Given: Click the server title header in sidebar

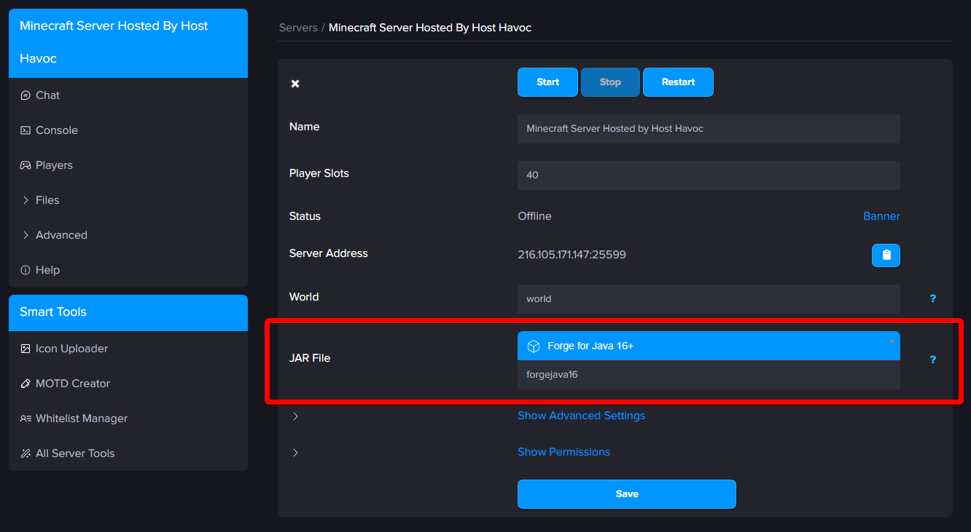Looking at the screenshot, I should [x=128, y=43].
